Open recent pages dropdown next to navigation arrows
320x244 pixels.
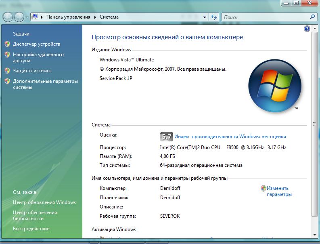27,17
